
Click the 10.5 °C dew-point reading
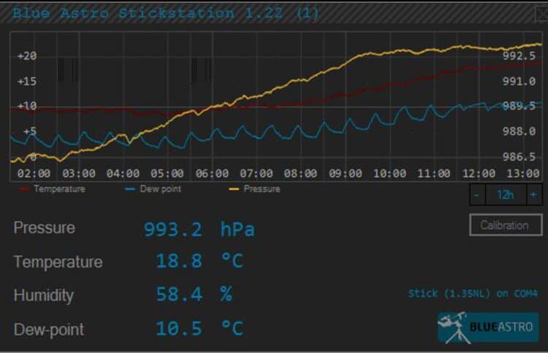coord(199,329)
